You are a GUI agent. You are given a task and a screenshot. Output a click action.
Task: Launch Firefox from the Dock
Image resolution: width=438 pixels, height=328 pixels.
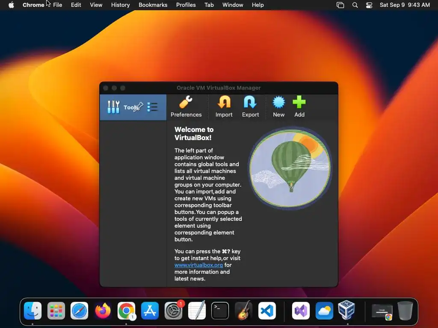(x=103, y=310)
